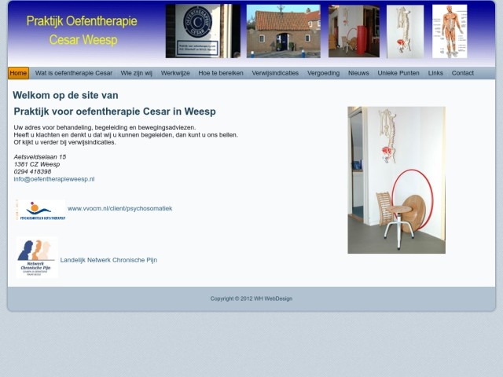Screen dimensions: 503x377
Task: Follow the www.vvocm.nl/client/psychosomatiek link
Action: [x=119, y=209]
